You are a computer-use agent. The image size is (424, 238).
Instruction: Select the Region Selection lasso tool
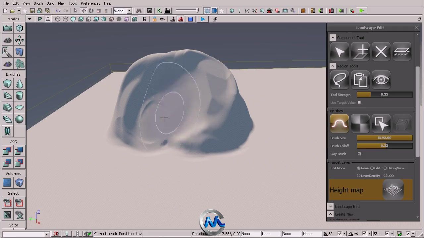point(340,80)
